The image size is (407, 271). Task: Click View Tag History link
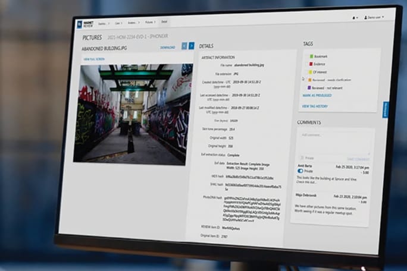pos(315,106)
